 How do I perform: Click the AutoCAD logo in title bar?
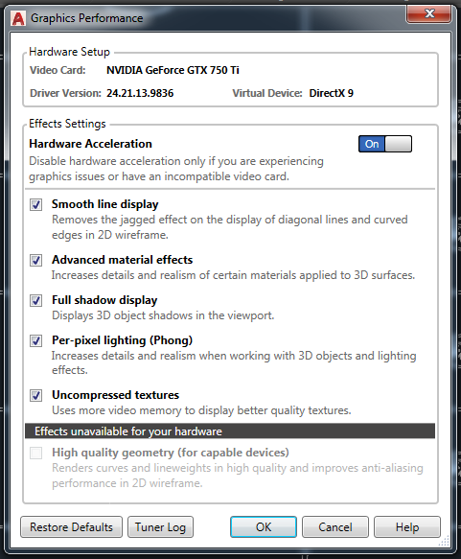click(18, 18)
